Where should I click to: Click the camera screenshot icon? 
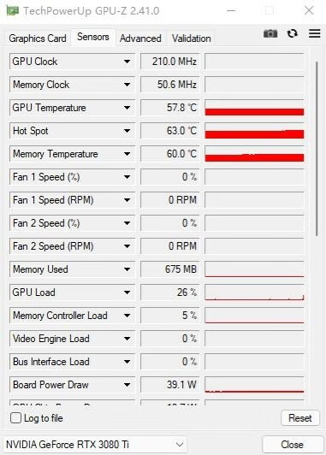coord(270,33)
